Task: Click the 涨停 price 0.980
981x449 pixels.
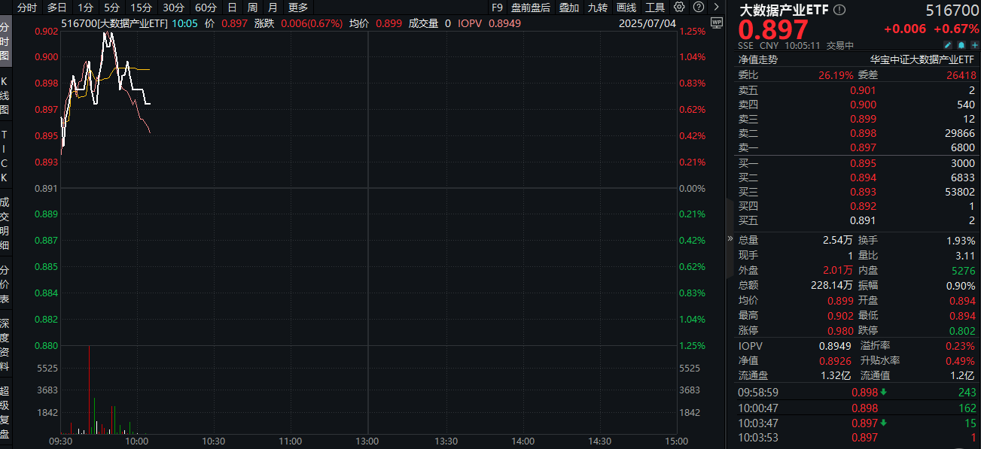Action: (840, 330)
